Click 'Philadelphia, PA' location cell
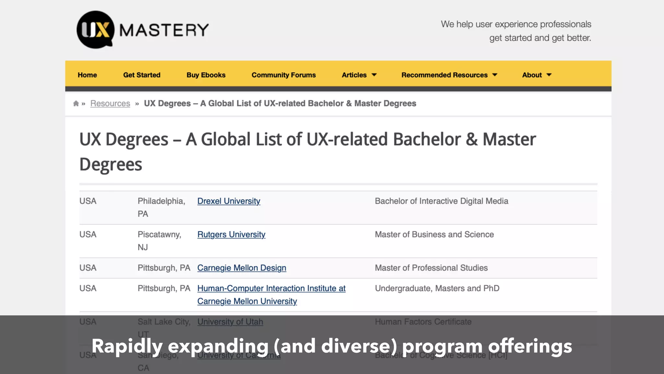664x374 pixels. tap(161, 207)
